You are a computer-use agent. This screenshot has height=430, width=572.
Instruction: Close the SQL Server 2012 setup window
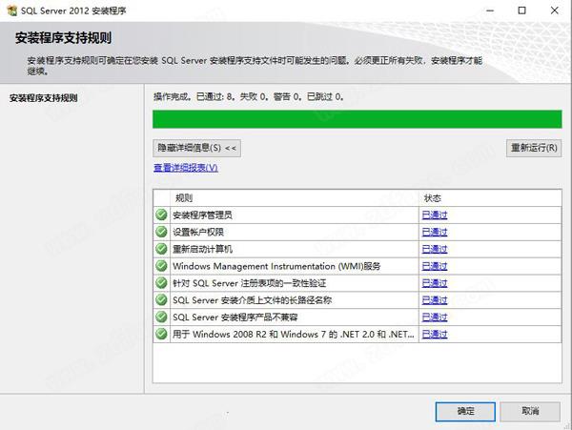pos(555,10)
